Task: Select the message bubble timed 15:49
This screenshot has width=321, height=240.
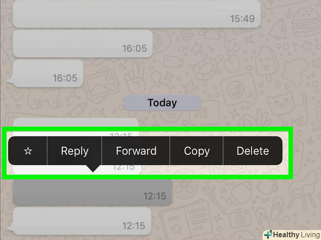Action: [x=137, y=14]
